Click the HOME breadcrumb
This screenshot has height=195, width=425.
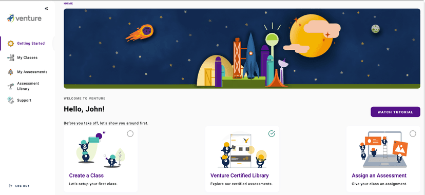(x=68, y=4)
